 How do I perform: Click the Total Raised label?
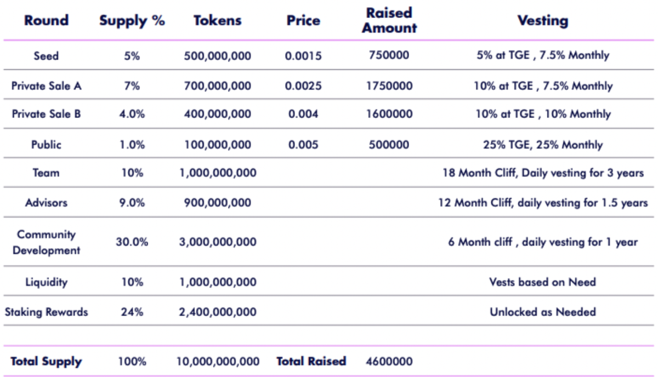pos(311,362)
